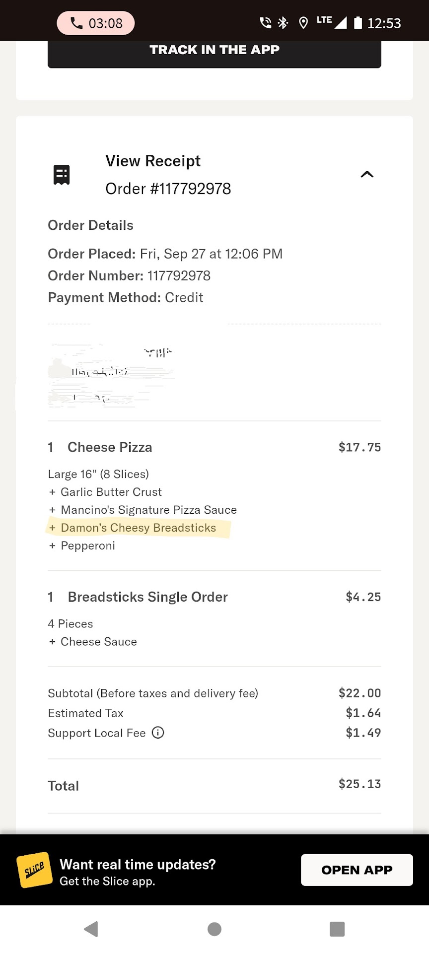This screenshot has height=953, width=429.
Task: Tap the ongoing call timer pill
Action: (96, 23)
